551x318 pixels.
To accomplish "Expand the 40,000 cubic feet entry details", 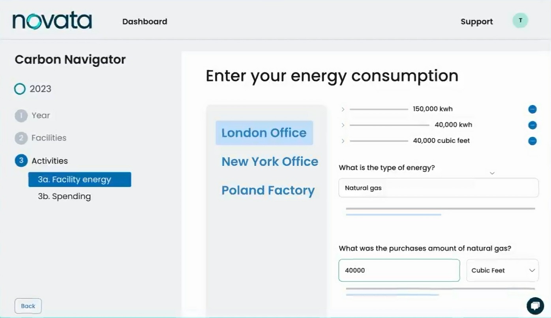I will pos(343,141).
